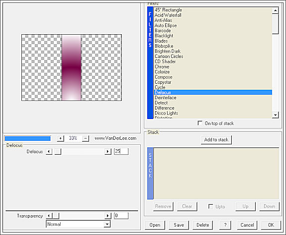This screenshot has height=235, width=286.
Task: Open help with the ? button
Action: 225,225
